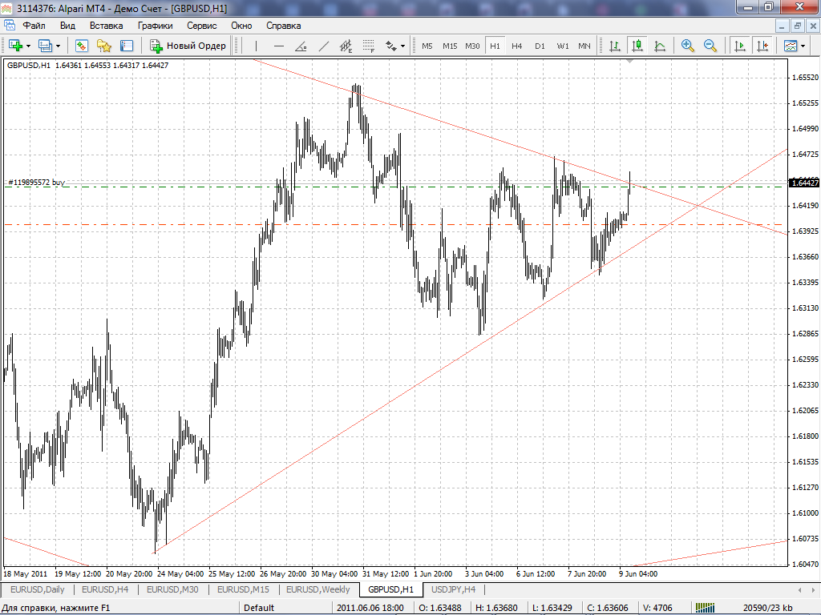This screenshot has height=615, width=821.
Task: Click the zoom out magnifier icon
Action: (710, 46)
